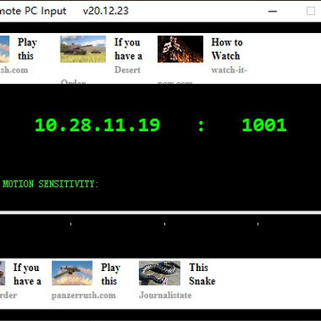Viewport: 321px width, 321px height.
Task: Open the bomber plane ad thumbnail
Action: (x=72, y=273)
